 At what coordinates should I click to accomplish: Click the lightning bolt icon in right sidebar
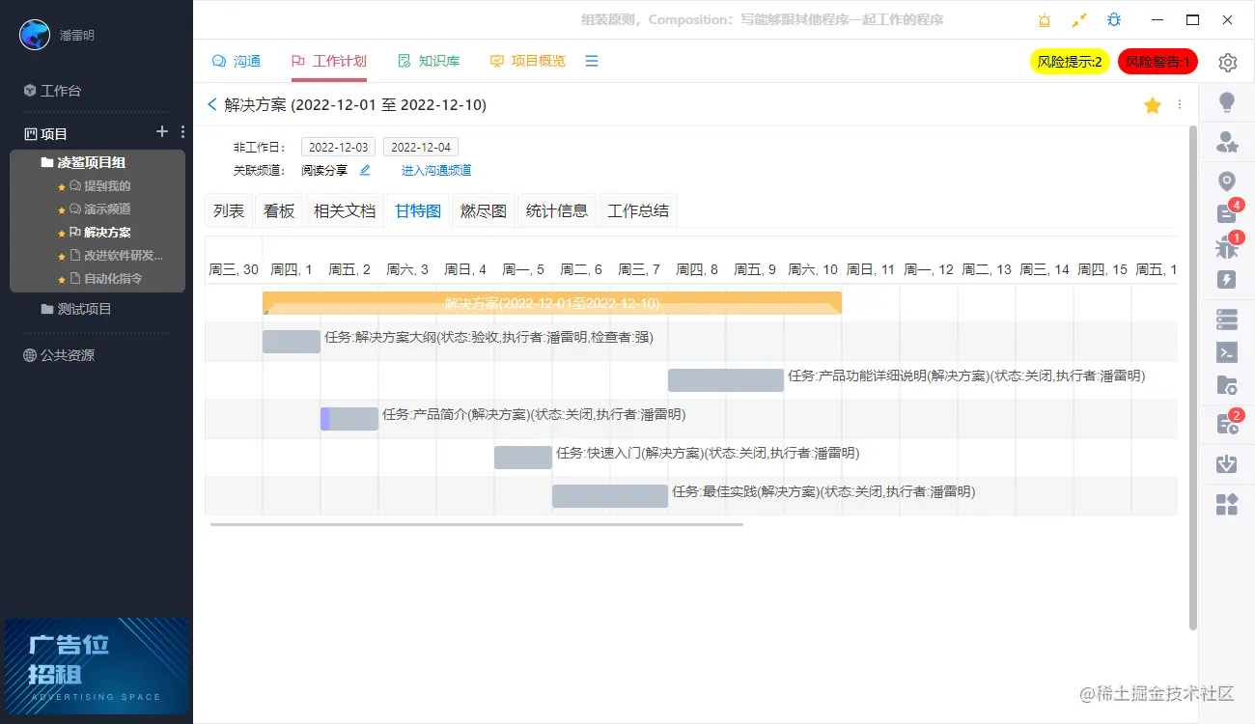[1227, 280]
